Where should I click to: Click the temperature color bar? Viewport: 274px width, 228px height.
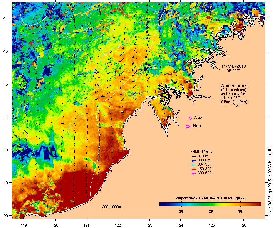pos(210,204)
